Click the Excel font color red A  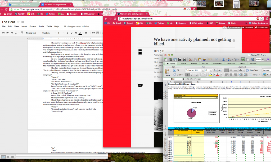pos(217,75)
